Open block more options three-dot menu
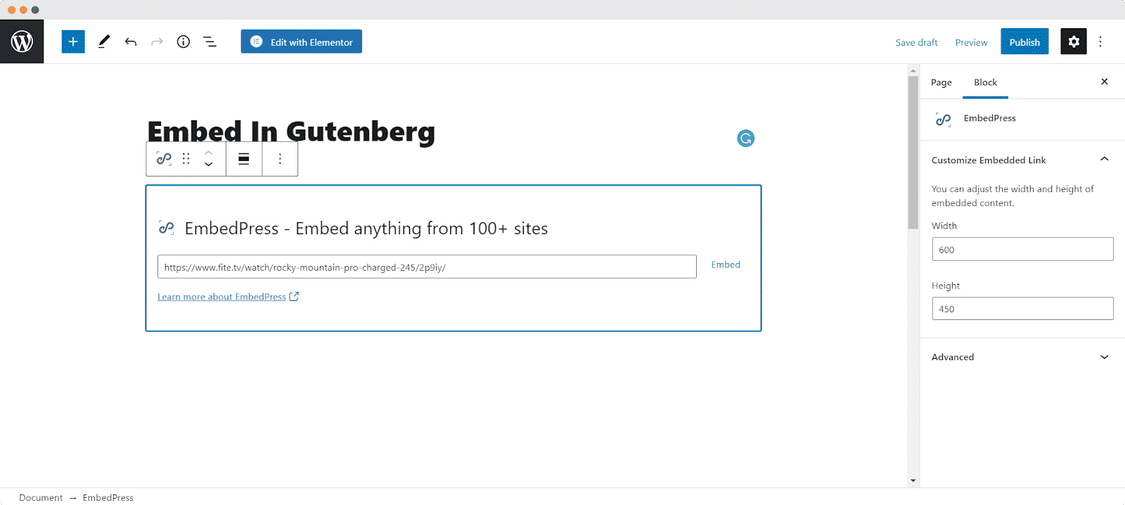Viewport: 1125px width, 505px height. click(x=280, y=159)
